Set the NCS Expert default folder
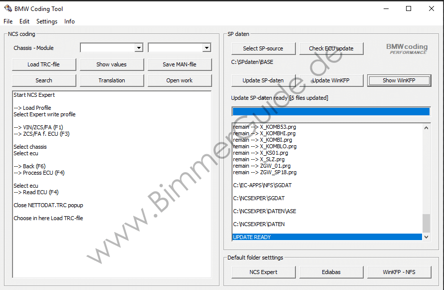The image size is (444, 290). click(x=263, y=272)
